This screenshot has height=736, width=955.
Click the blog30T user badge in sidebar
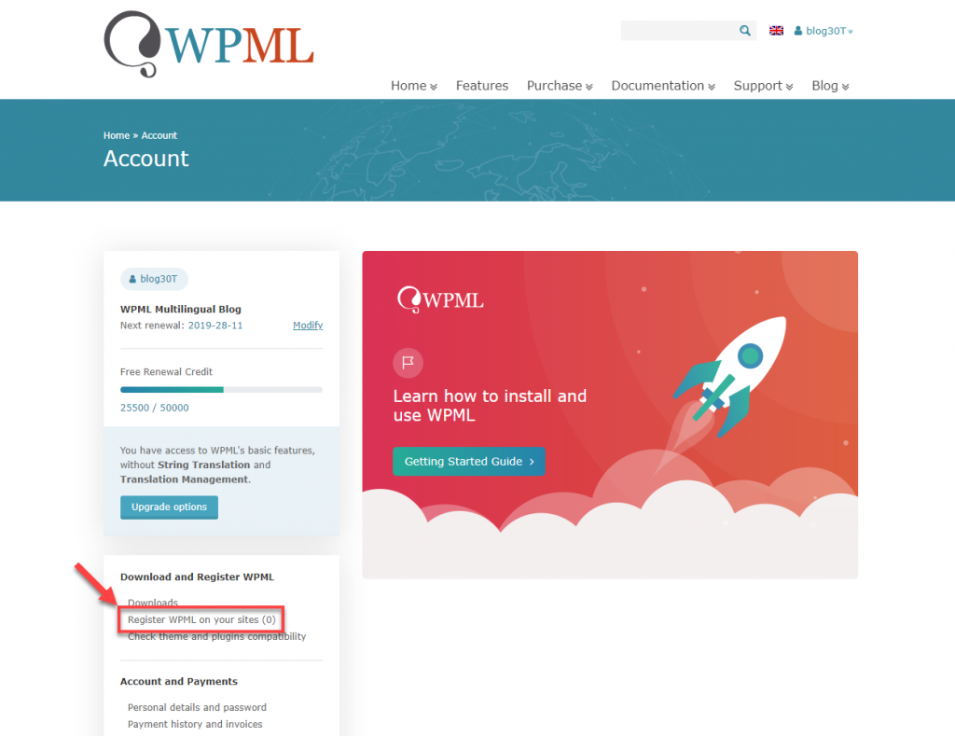click(154, 279)
